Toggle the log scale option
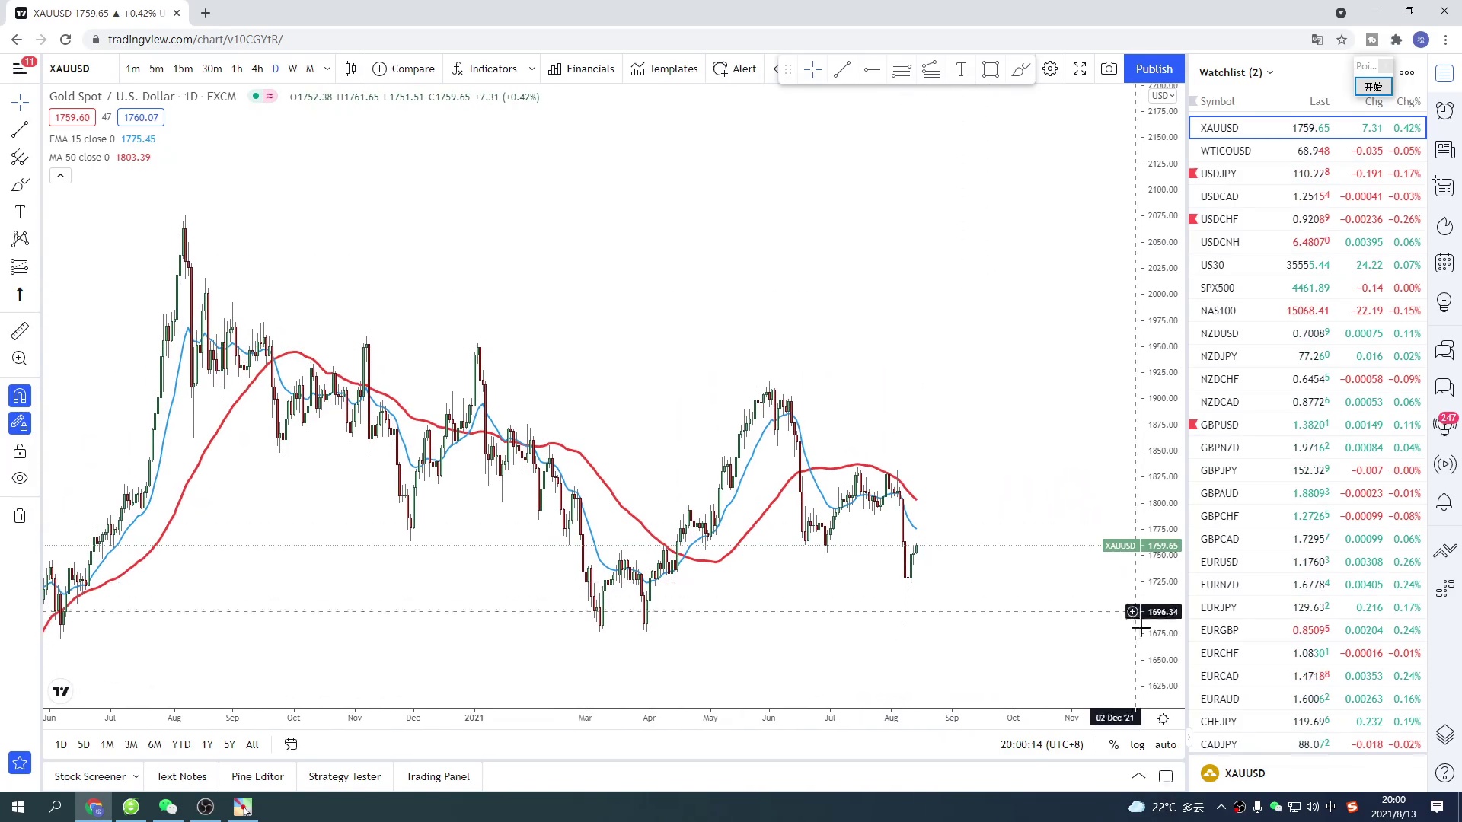Screen dimensions: 1462x822 (1137, 744)
